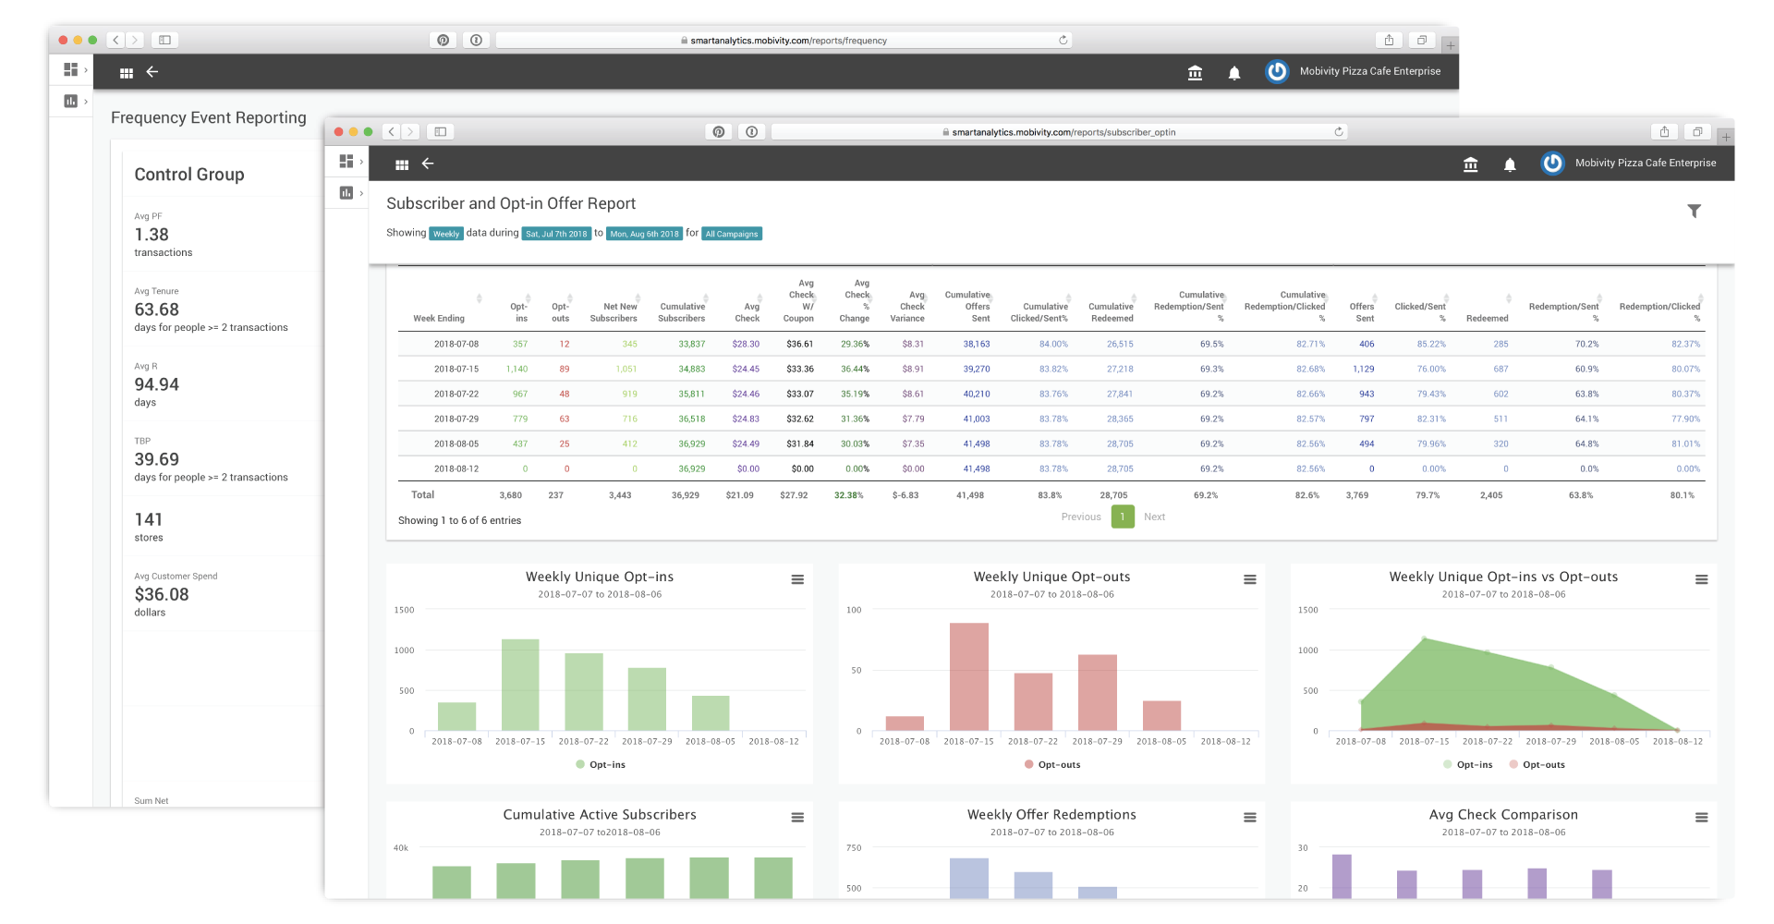
Task: Change the Weekly interval tag
Action: pyautogui.click(x=446, y=234)
